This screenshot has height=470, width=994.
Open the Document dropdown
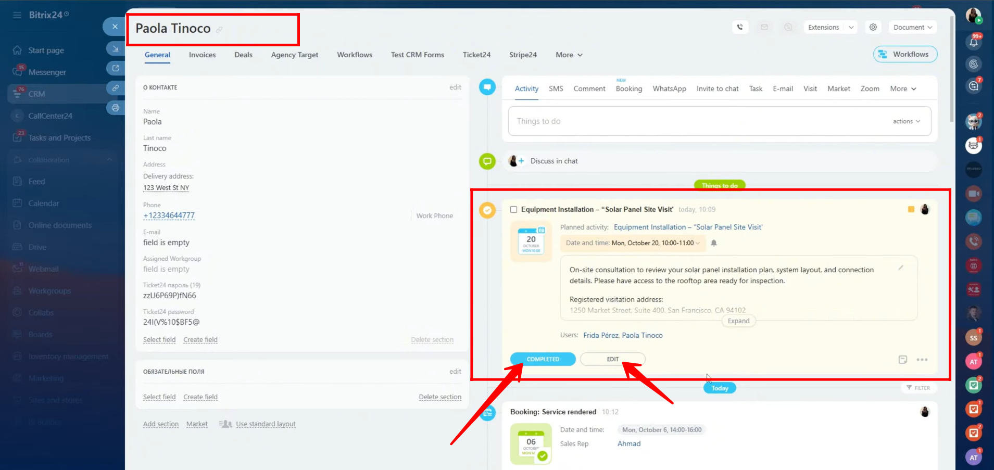point(913,28)
